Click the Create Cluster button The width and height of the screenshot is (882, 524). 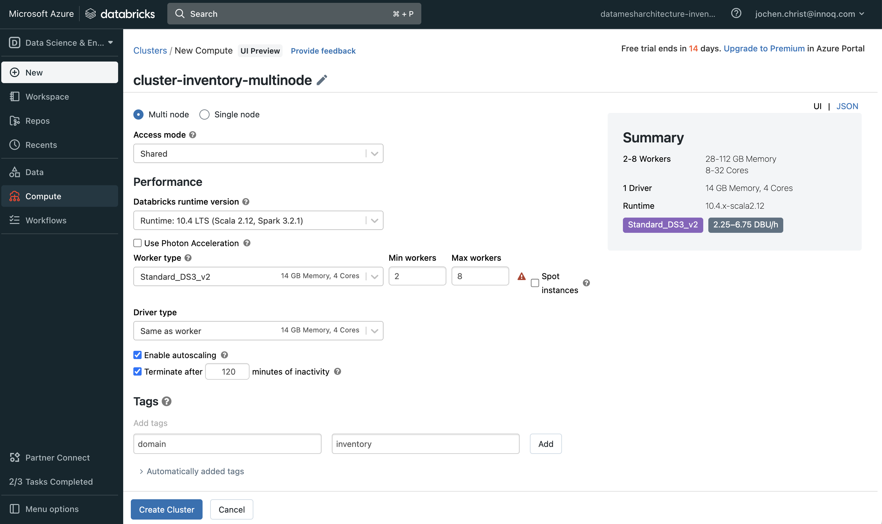pyautogui.click(x=166, y=509)
